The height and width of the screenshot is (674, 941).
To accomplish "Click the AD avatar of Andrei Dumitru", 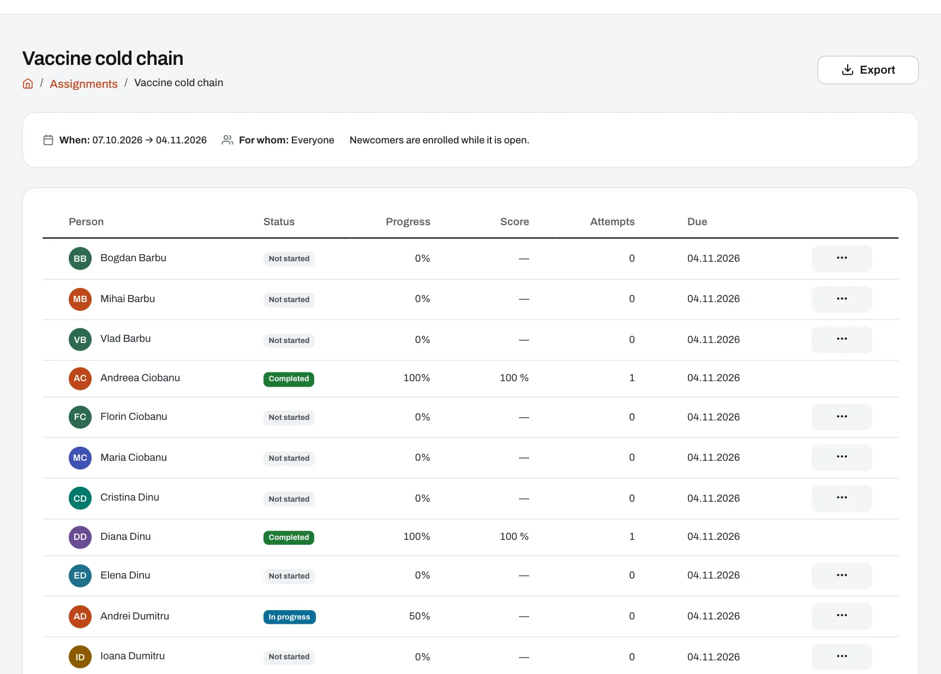I will point(80,617).
